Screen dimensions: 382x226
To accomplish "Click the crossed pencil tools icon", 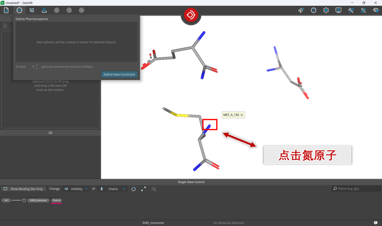I will 363,10.
